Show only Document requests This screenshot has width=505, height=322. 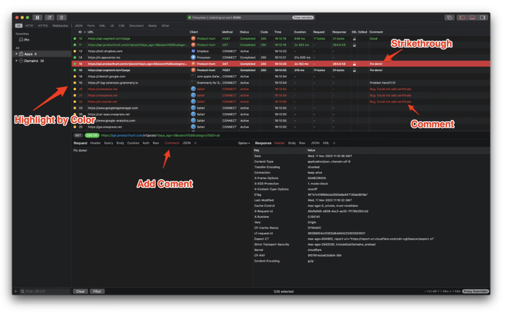pos(136,25)
